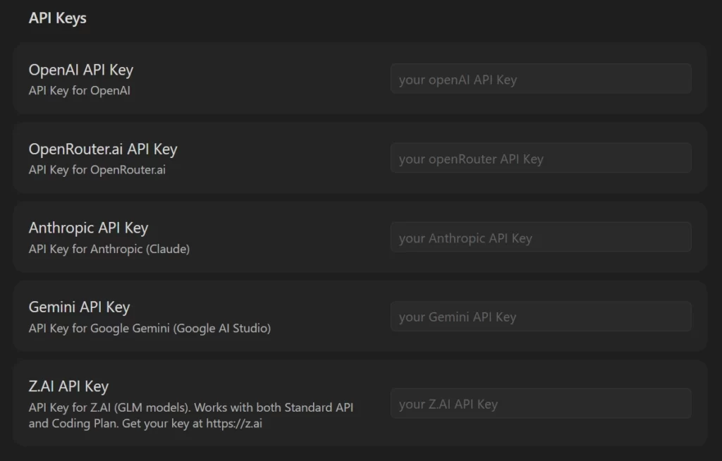Click the OpenAI API Key input field
This screenshot has width=722, height=461.
pos(541,79)
